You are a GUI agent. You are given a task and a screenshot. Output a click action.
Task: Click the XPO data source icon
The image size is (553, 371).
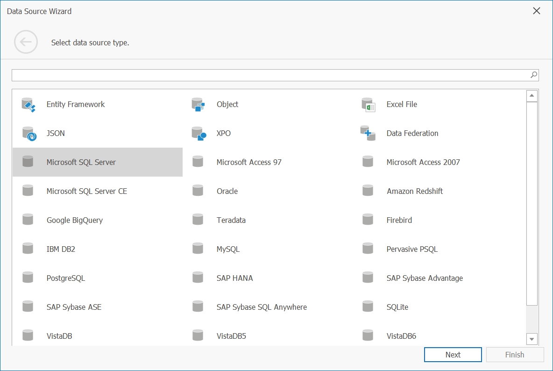199,134
